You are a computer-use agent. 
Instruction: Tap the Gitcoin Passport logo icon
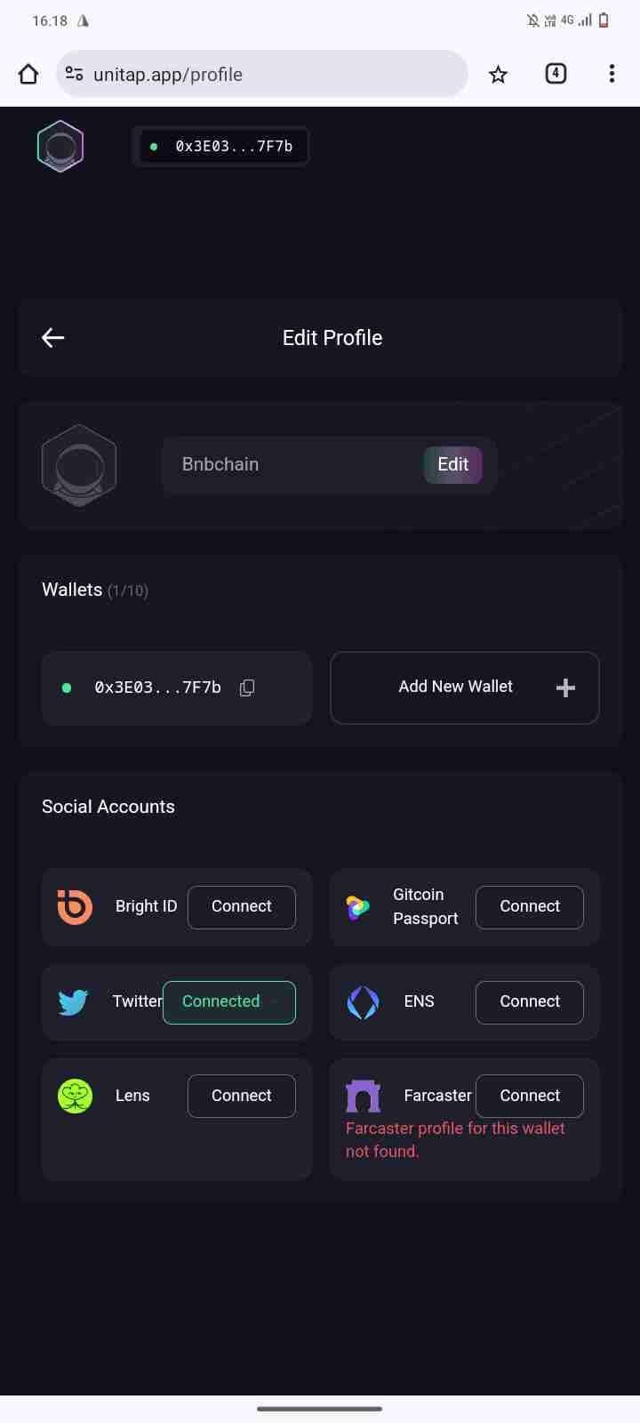point(358,907)
